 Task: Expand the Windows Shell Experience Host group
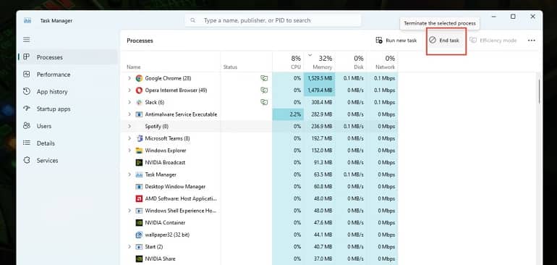click(x=129, y=211)
